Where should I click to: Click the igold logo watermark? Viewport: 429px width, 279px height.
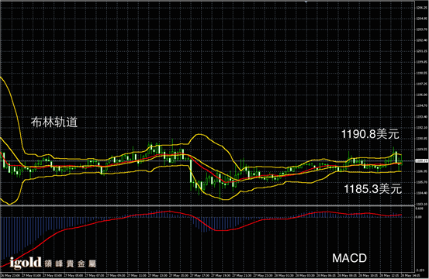point(26,263)
